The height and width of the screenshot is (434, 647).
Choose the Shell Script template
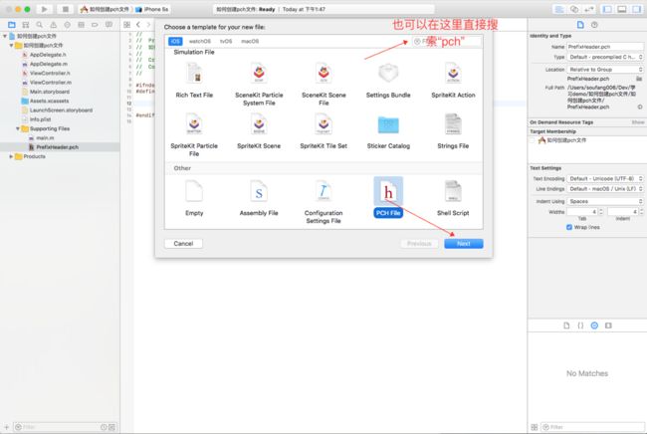tap(453, 198)
